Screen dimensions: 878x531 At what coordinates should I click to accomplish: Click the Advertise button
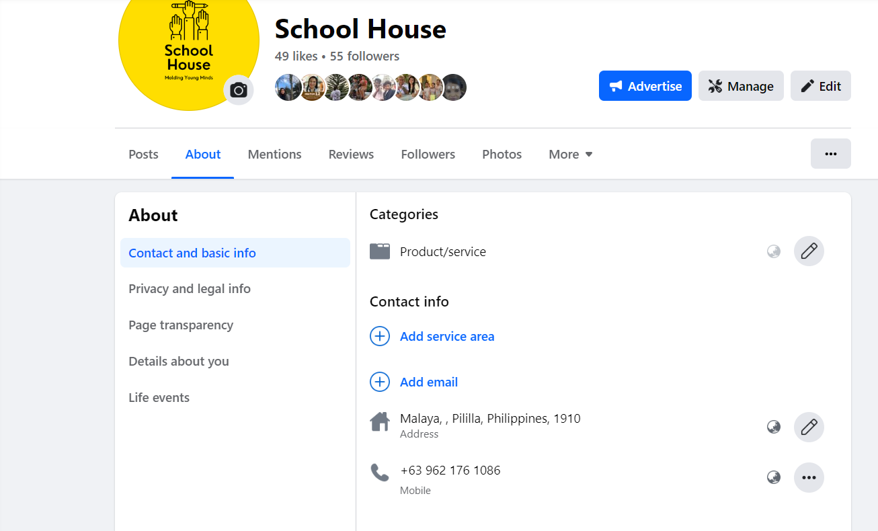pos(645,86)
